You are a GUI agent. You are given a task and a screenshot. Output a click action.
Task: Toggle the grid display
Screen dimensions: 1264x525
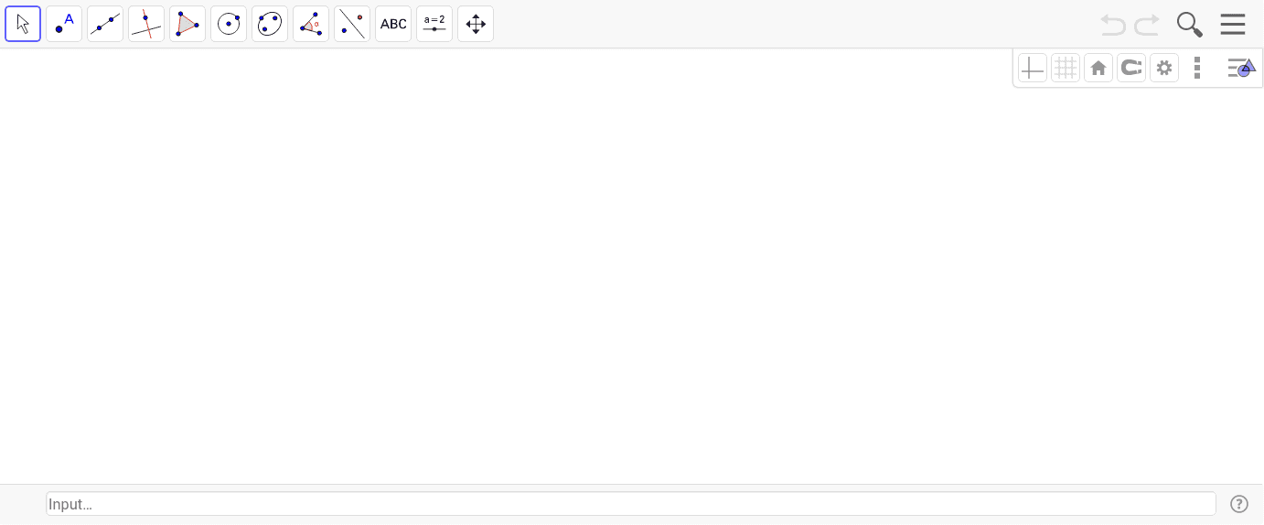[x=1066, y=68]
